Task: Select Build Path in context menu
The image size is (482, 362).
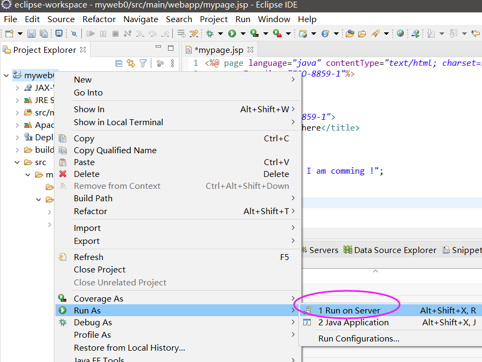Action: (178, 198)
